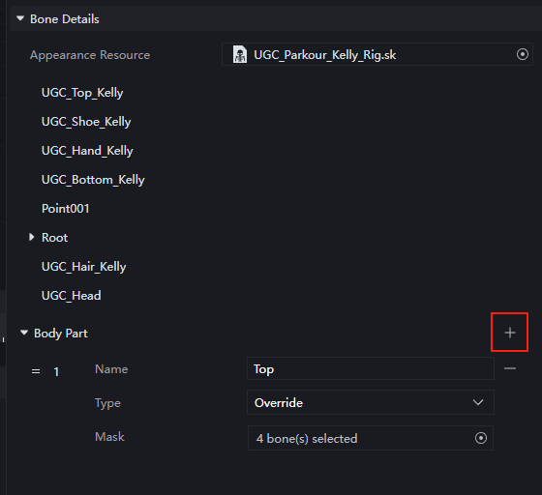Remove the Top body part entry
The height and width of the screenshot is (495, 542).
pos(510,368)
